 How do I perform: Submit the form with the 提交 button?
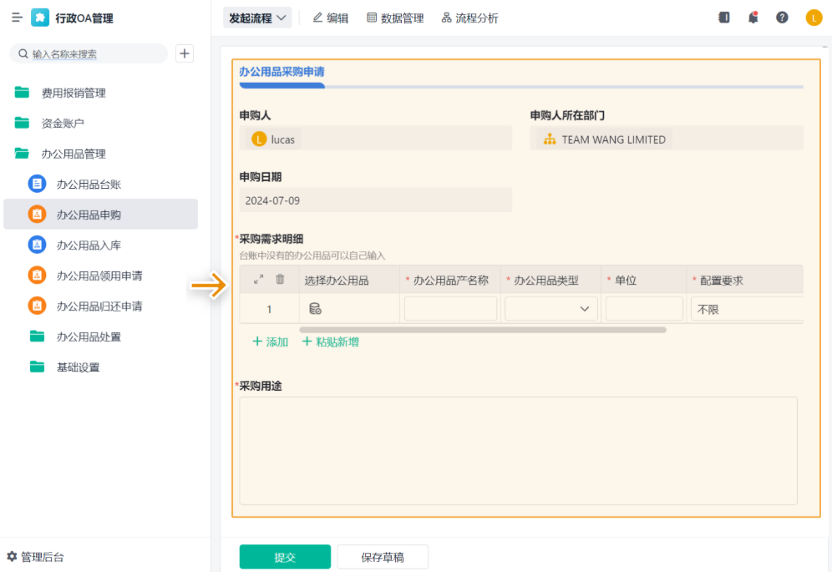pyautogui.click(x=285, y=556)
